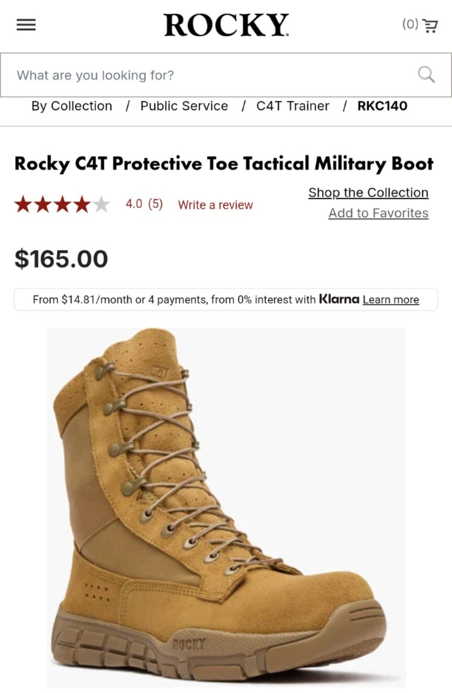Open the Public Service breadcrumb

pyautogui.click(x=184, y=106)
